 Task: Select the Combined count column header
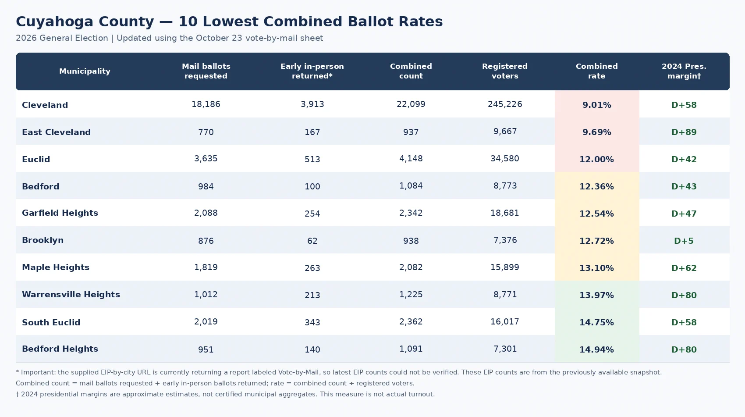[411, 71]
